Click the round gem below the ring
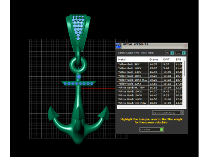Image resolution: width=209 pixels, height=157 pixels. pos(78,77)
